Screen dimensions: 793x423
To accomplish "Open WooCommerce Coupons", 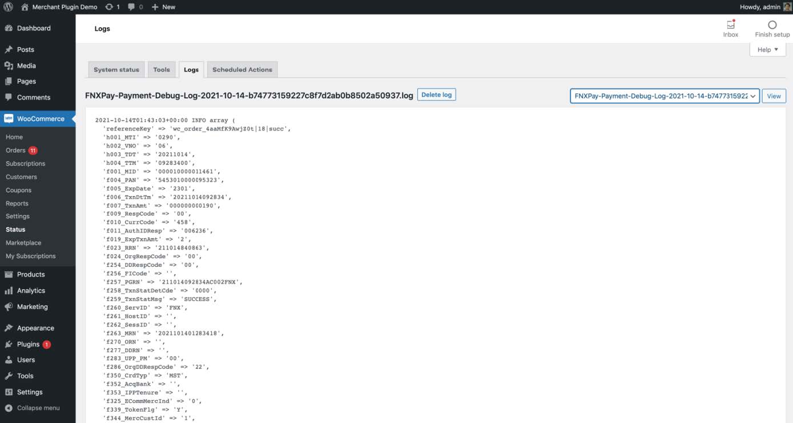I will (19, 190).
